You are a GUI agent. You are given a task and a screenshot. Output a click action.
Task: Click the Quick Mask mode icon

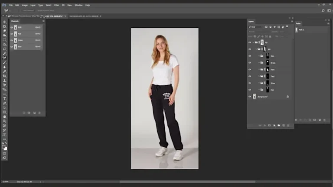4,153
